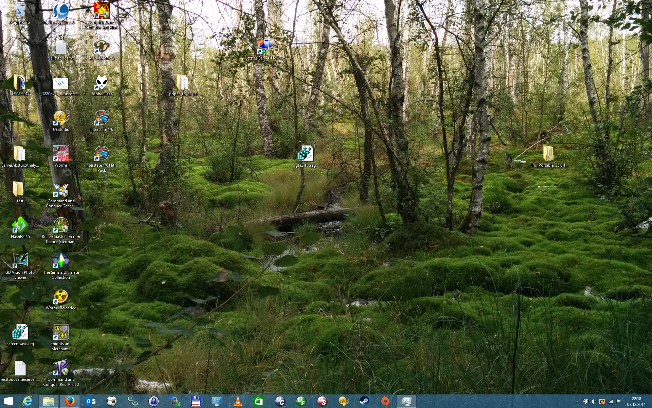Open the volume control in system tray

pos(594,402)
